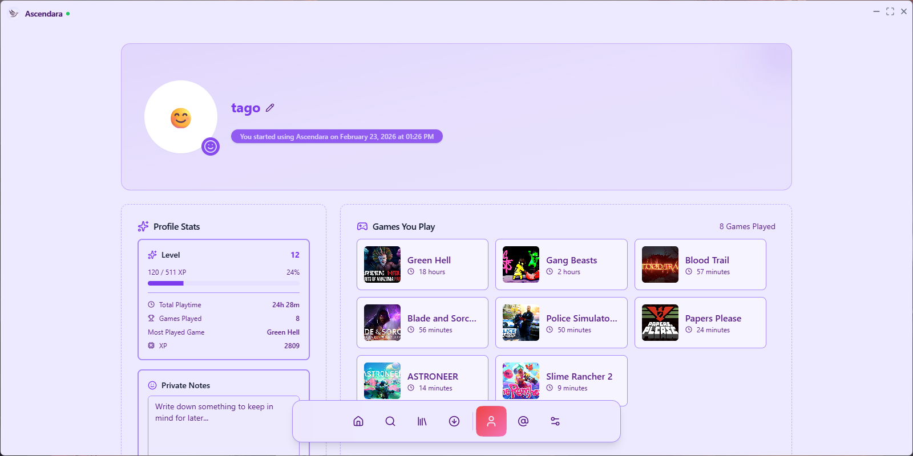Open the Gang Beasts game card
This screenshot has height=456, width=913.
(x=561, y=264)
